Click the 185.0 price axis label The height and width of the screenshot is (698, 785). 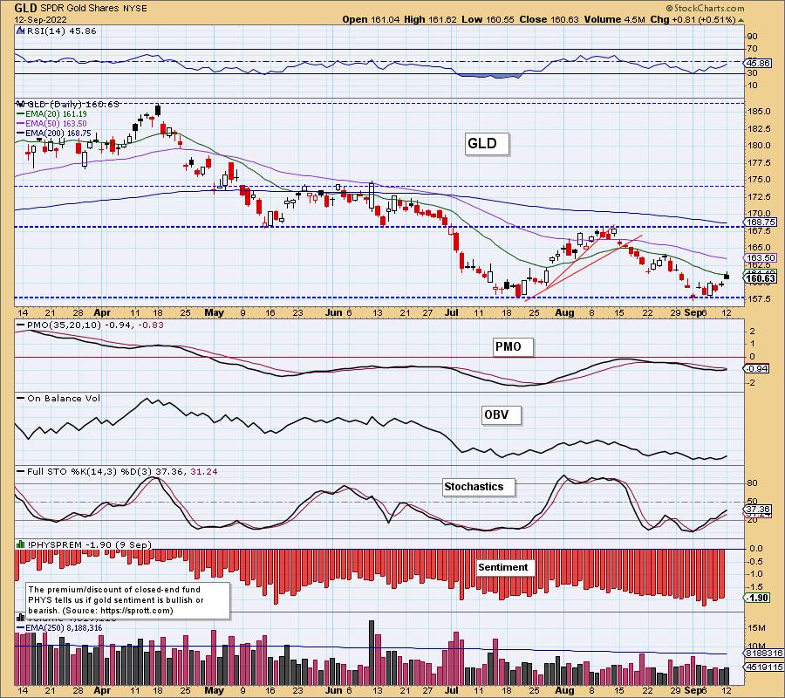click(x=759, y=112)
